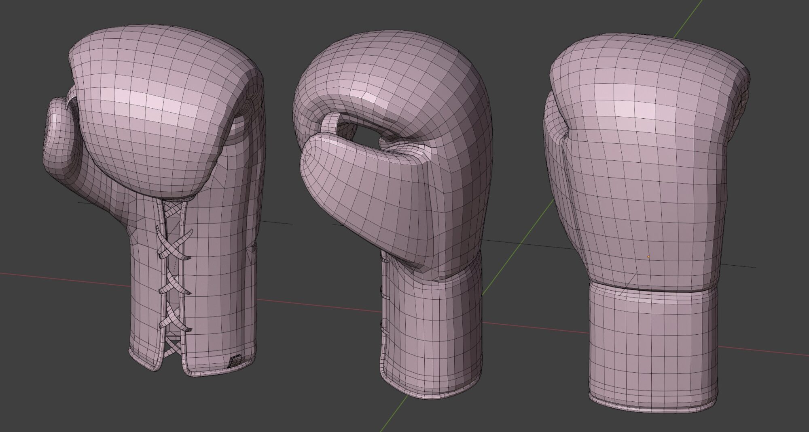Click the orange origin point on the right glove
Screen dimensions: 809x432
coord(649,256)
